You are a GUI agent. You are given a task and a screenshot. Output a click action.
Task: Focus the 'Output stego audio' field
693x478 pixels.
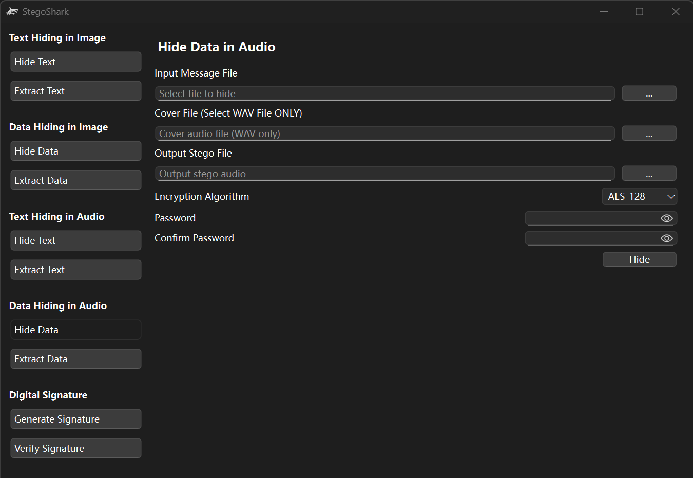tap(385, 174)
